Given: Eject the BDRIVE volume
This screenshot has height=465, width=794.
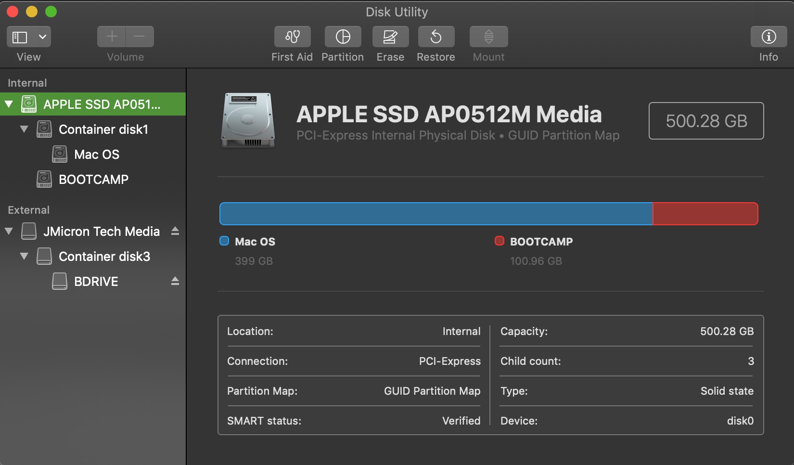Looking at the screenshot, I should [175, 282].
